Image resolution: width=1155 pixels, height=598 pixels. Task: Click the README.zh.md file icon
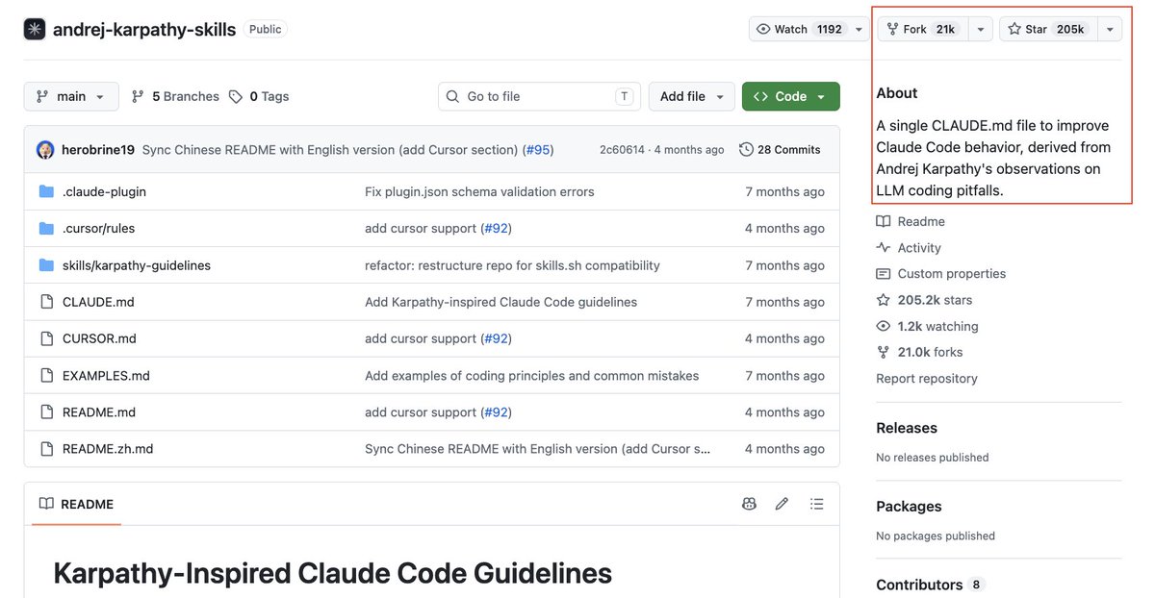pos(46,449)
